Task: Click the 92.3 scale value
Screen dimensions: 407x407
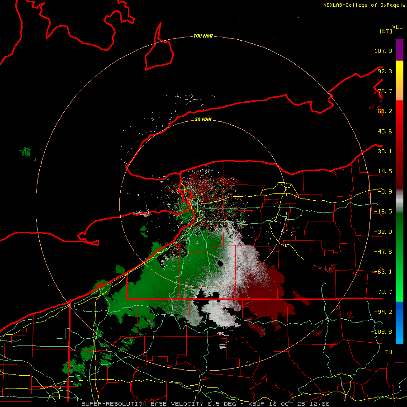Action: point(385,71)
